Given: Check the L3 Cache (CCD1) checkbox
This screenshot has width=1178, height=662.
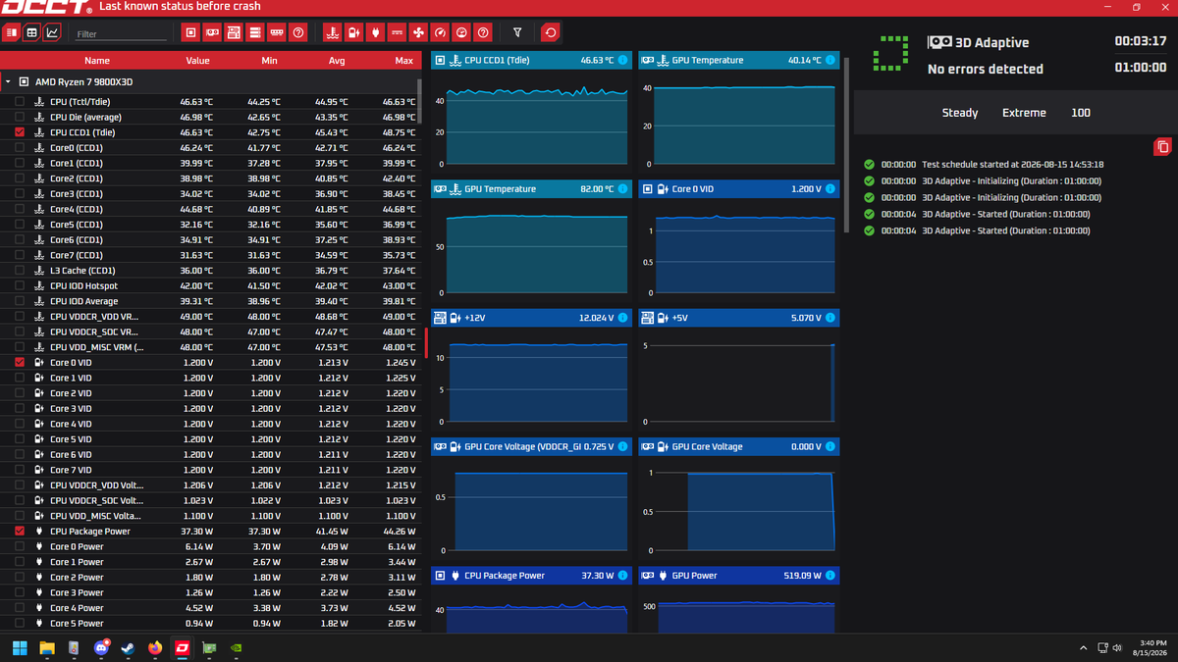Looking at the screenshot, I should click(21, 271).
